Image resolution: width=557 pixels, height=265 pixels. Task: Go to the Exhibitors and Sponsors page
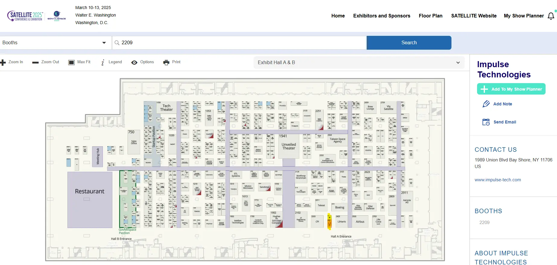[381, 16]
